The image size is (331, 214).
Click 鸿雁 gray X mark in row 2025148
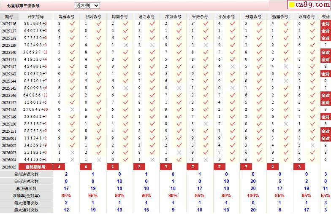click(72, 110)
